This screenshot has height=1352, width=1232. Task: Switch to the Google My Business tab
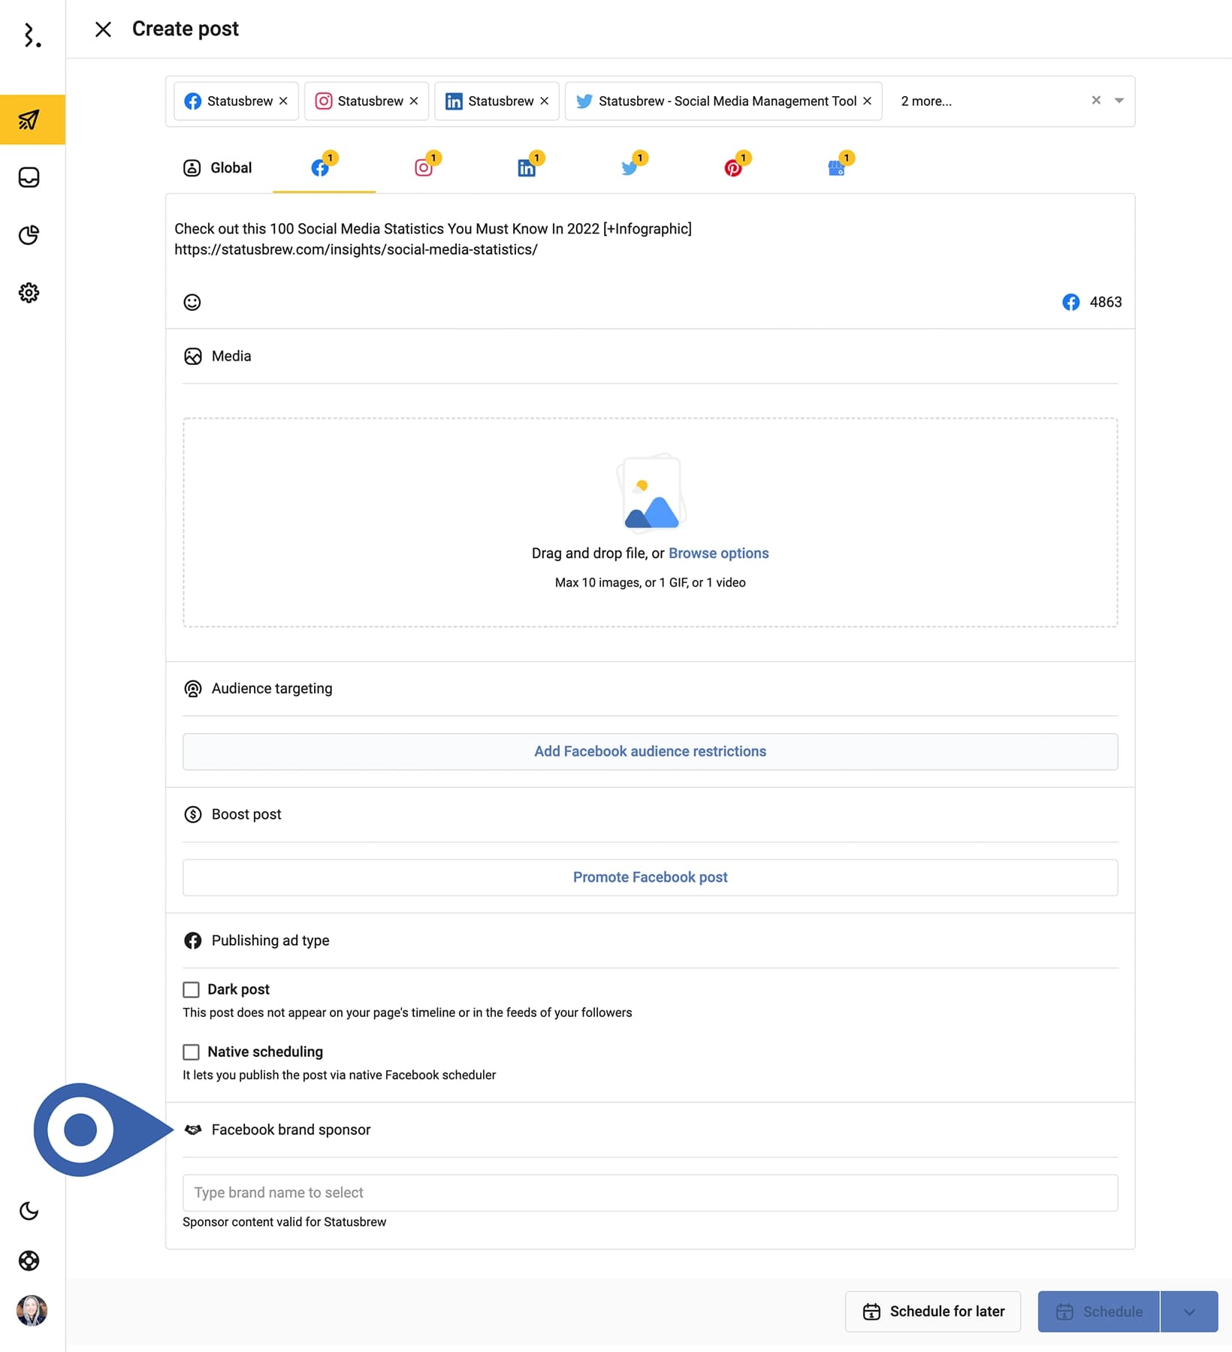pos(840,165)
